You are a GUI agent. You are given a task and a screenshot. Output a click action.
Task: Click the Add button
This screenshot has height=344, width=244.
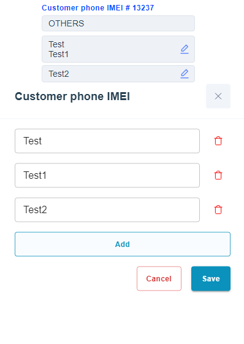point(123,244)
